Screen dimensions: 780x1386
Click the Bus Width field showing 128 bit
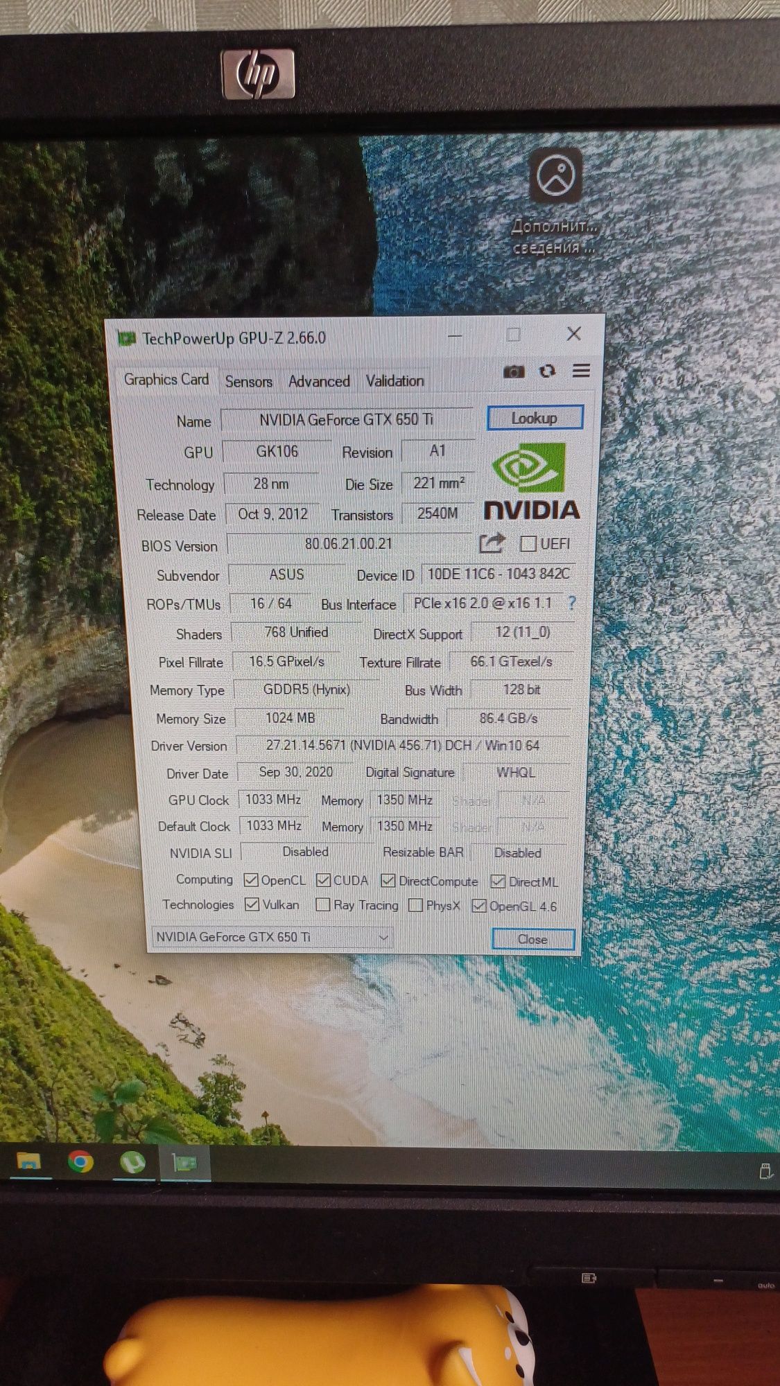[x=521, y=690]
